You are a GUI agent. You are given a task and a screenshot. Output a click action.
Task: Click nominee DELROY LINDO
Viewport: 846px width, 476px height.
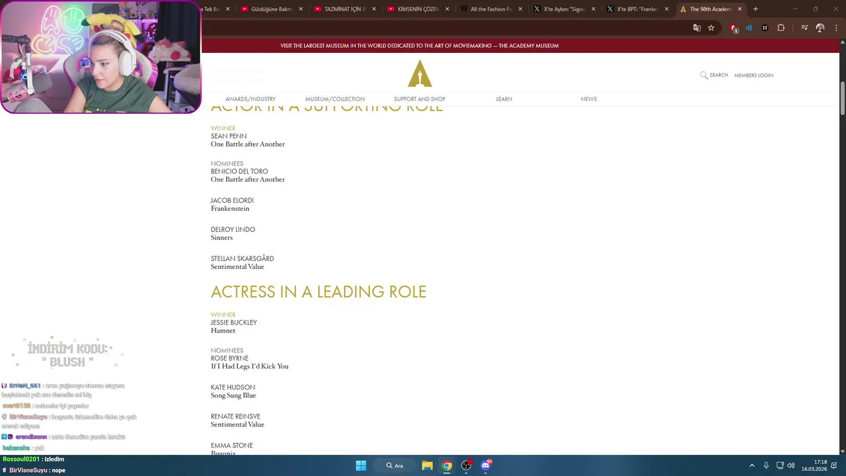point(233,229)
